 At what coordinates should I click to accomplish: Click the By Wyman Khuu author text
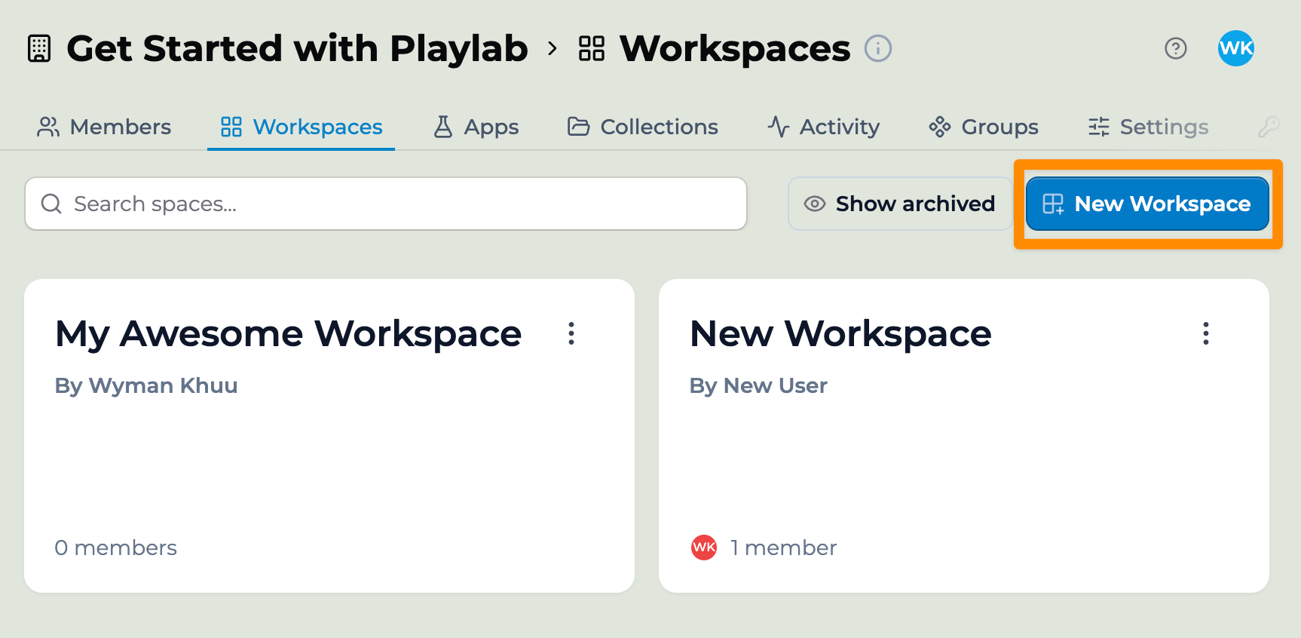(x=146, y=385)
